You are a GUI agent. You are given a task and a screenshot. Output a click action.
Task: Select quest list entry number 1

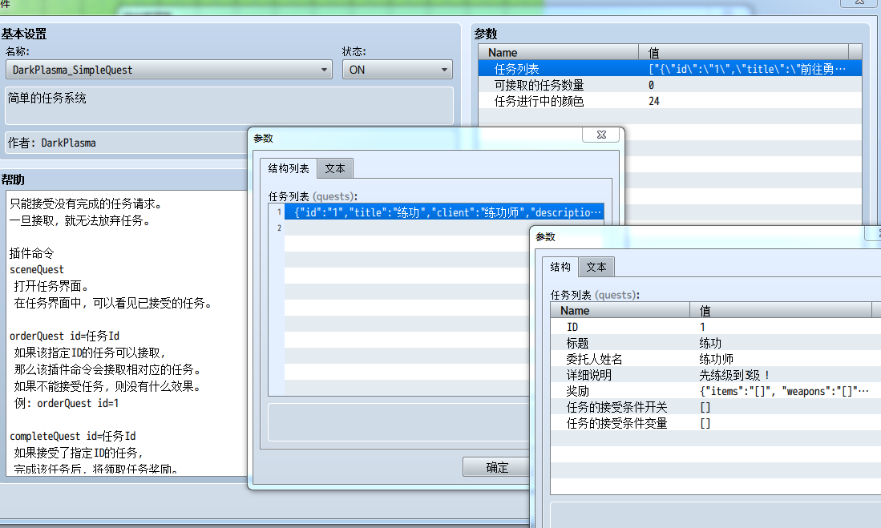(444, 212)
